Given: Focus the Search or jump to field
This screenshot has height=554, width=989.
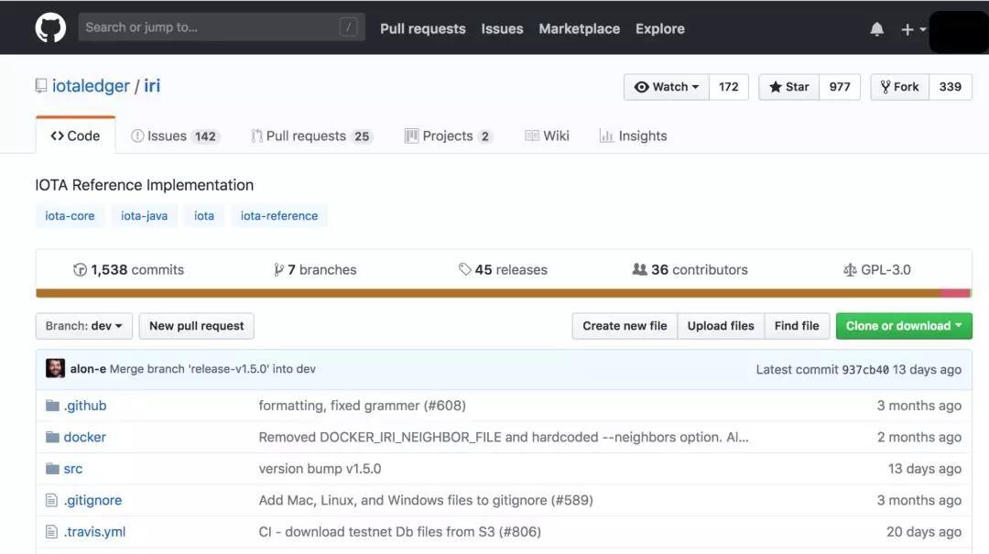Looking at the screenshot, I should (222, 27).
